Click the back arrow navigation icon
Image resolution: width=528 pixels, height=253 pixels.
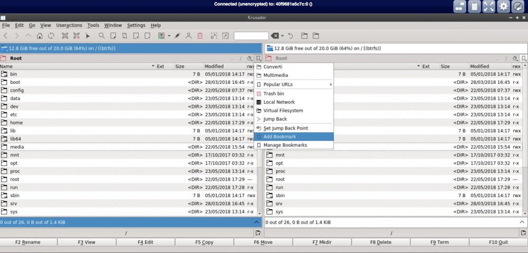(x=6, y=36)
